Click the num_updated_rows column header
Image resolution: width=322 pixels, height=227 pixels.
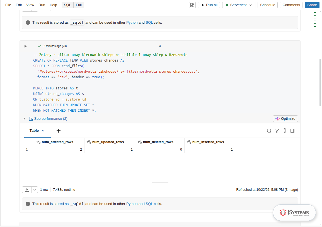pos(110,142)
